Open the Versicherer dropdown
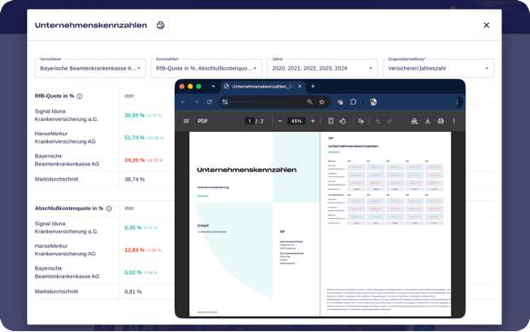Image resolution: width=530 pixels, height=332 pixels. [90, 68]
